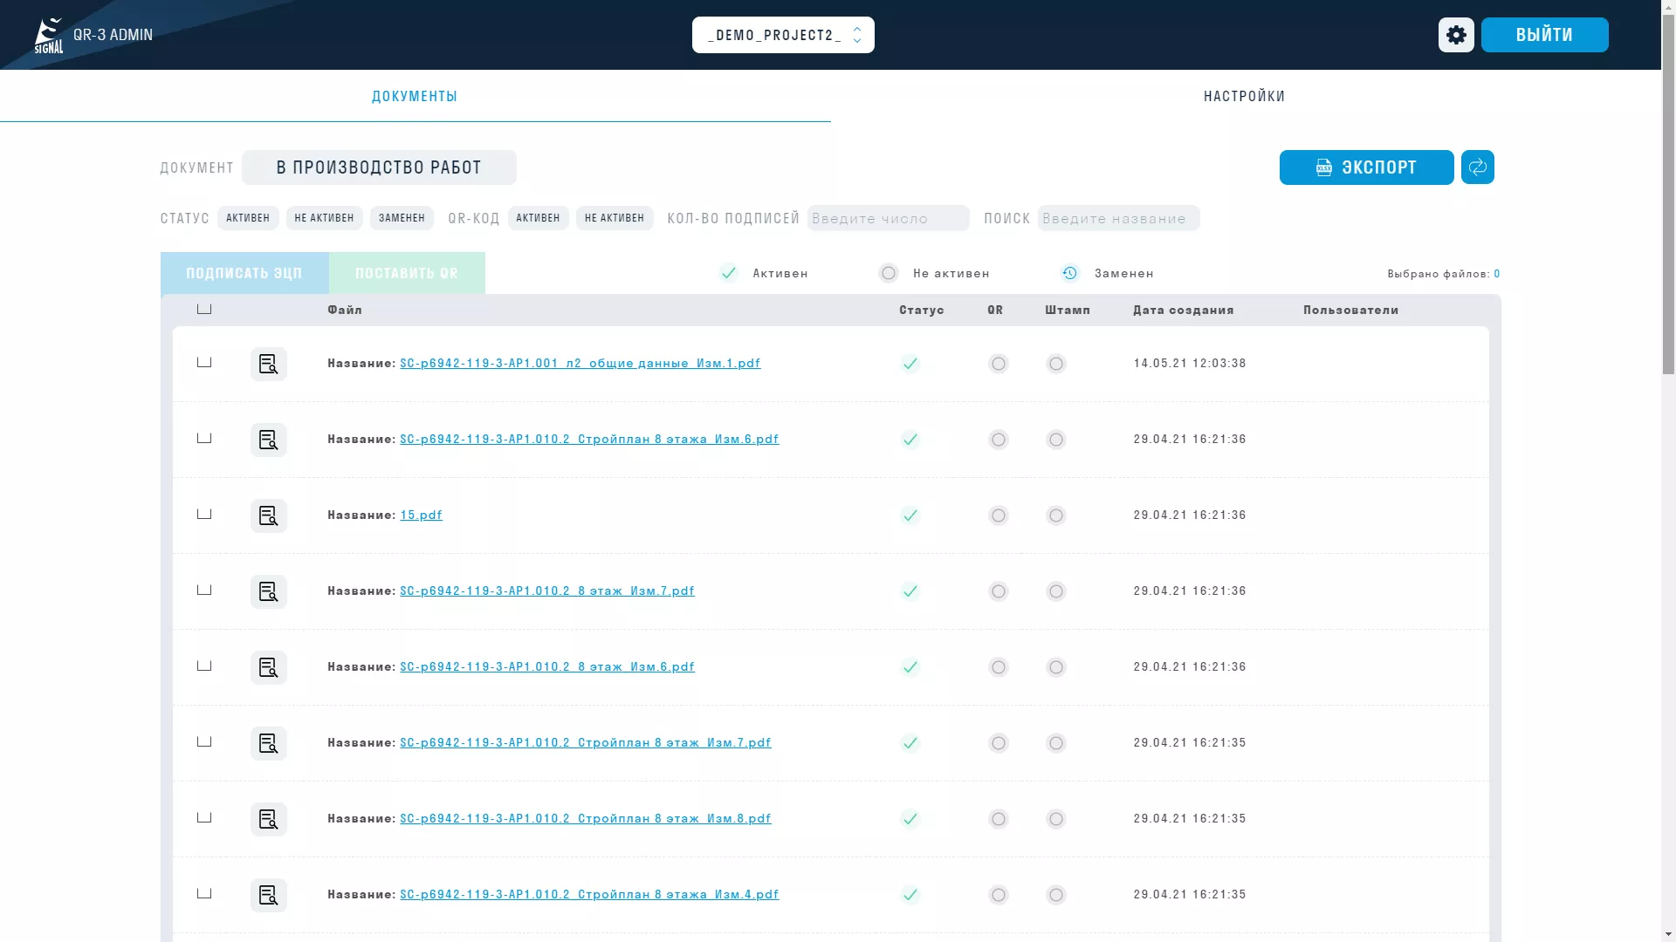Viewport: 1676px width, 942px height.
Task: Click QR circle for Стройплан 8 этажа Изм.4.pdf
Action: [x=999, y=895]
